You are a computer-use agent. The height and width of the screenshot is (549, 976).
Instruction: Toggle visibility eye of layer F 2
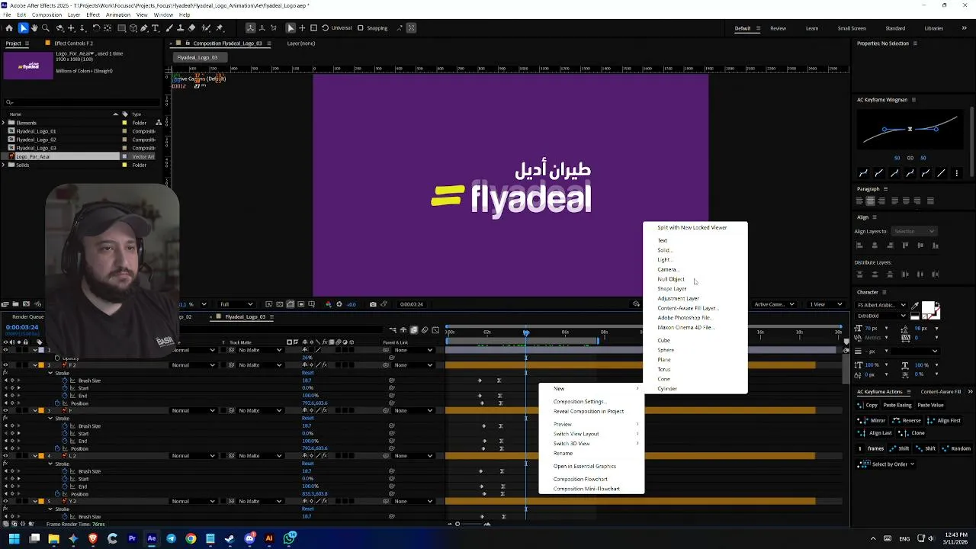pos(5,365)
